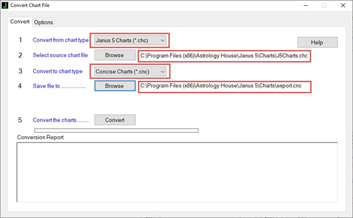This screenshot has height=218, width=353.
Task: Click the conversion progress bar
Action: pyautogui.click(x=116, y=131)
